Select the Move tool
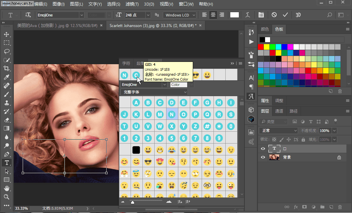This screenshot has height=213, width=352. (x=7, y=34)
